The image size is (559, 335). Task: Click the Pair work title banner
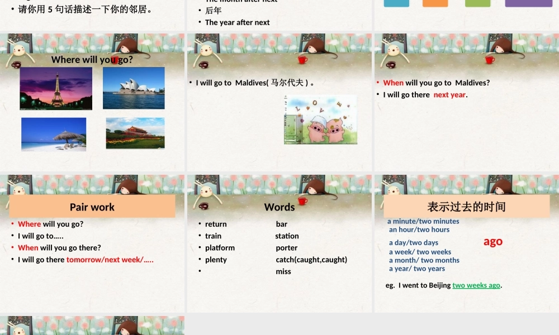click(92, 206)
